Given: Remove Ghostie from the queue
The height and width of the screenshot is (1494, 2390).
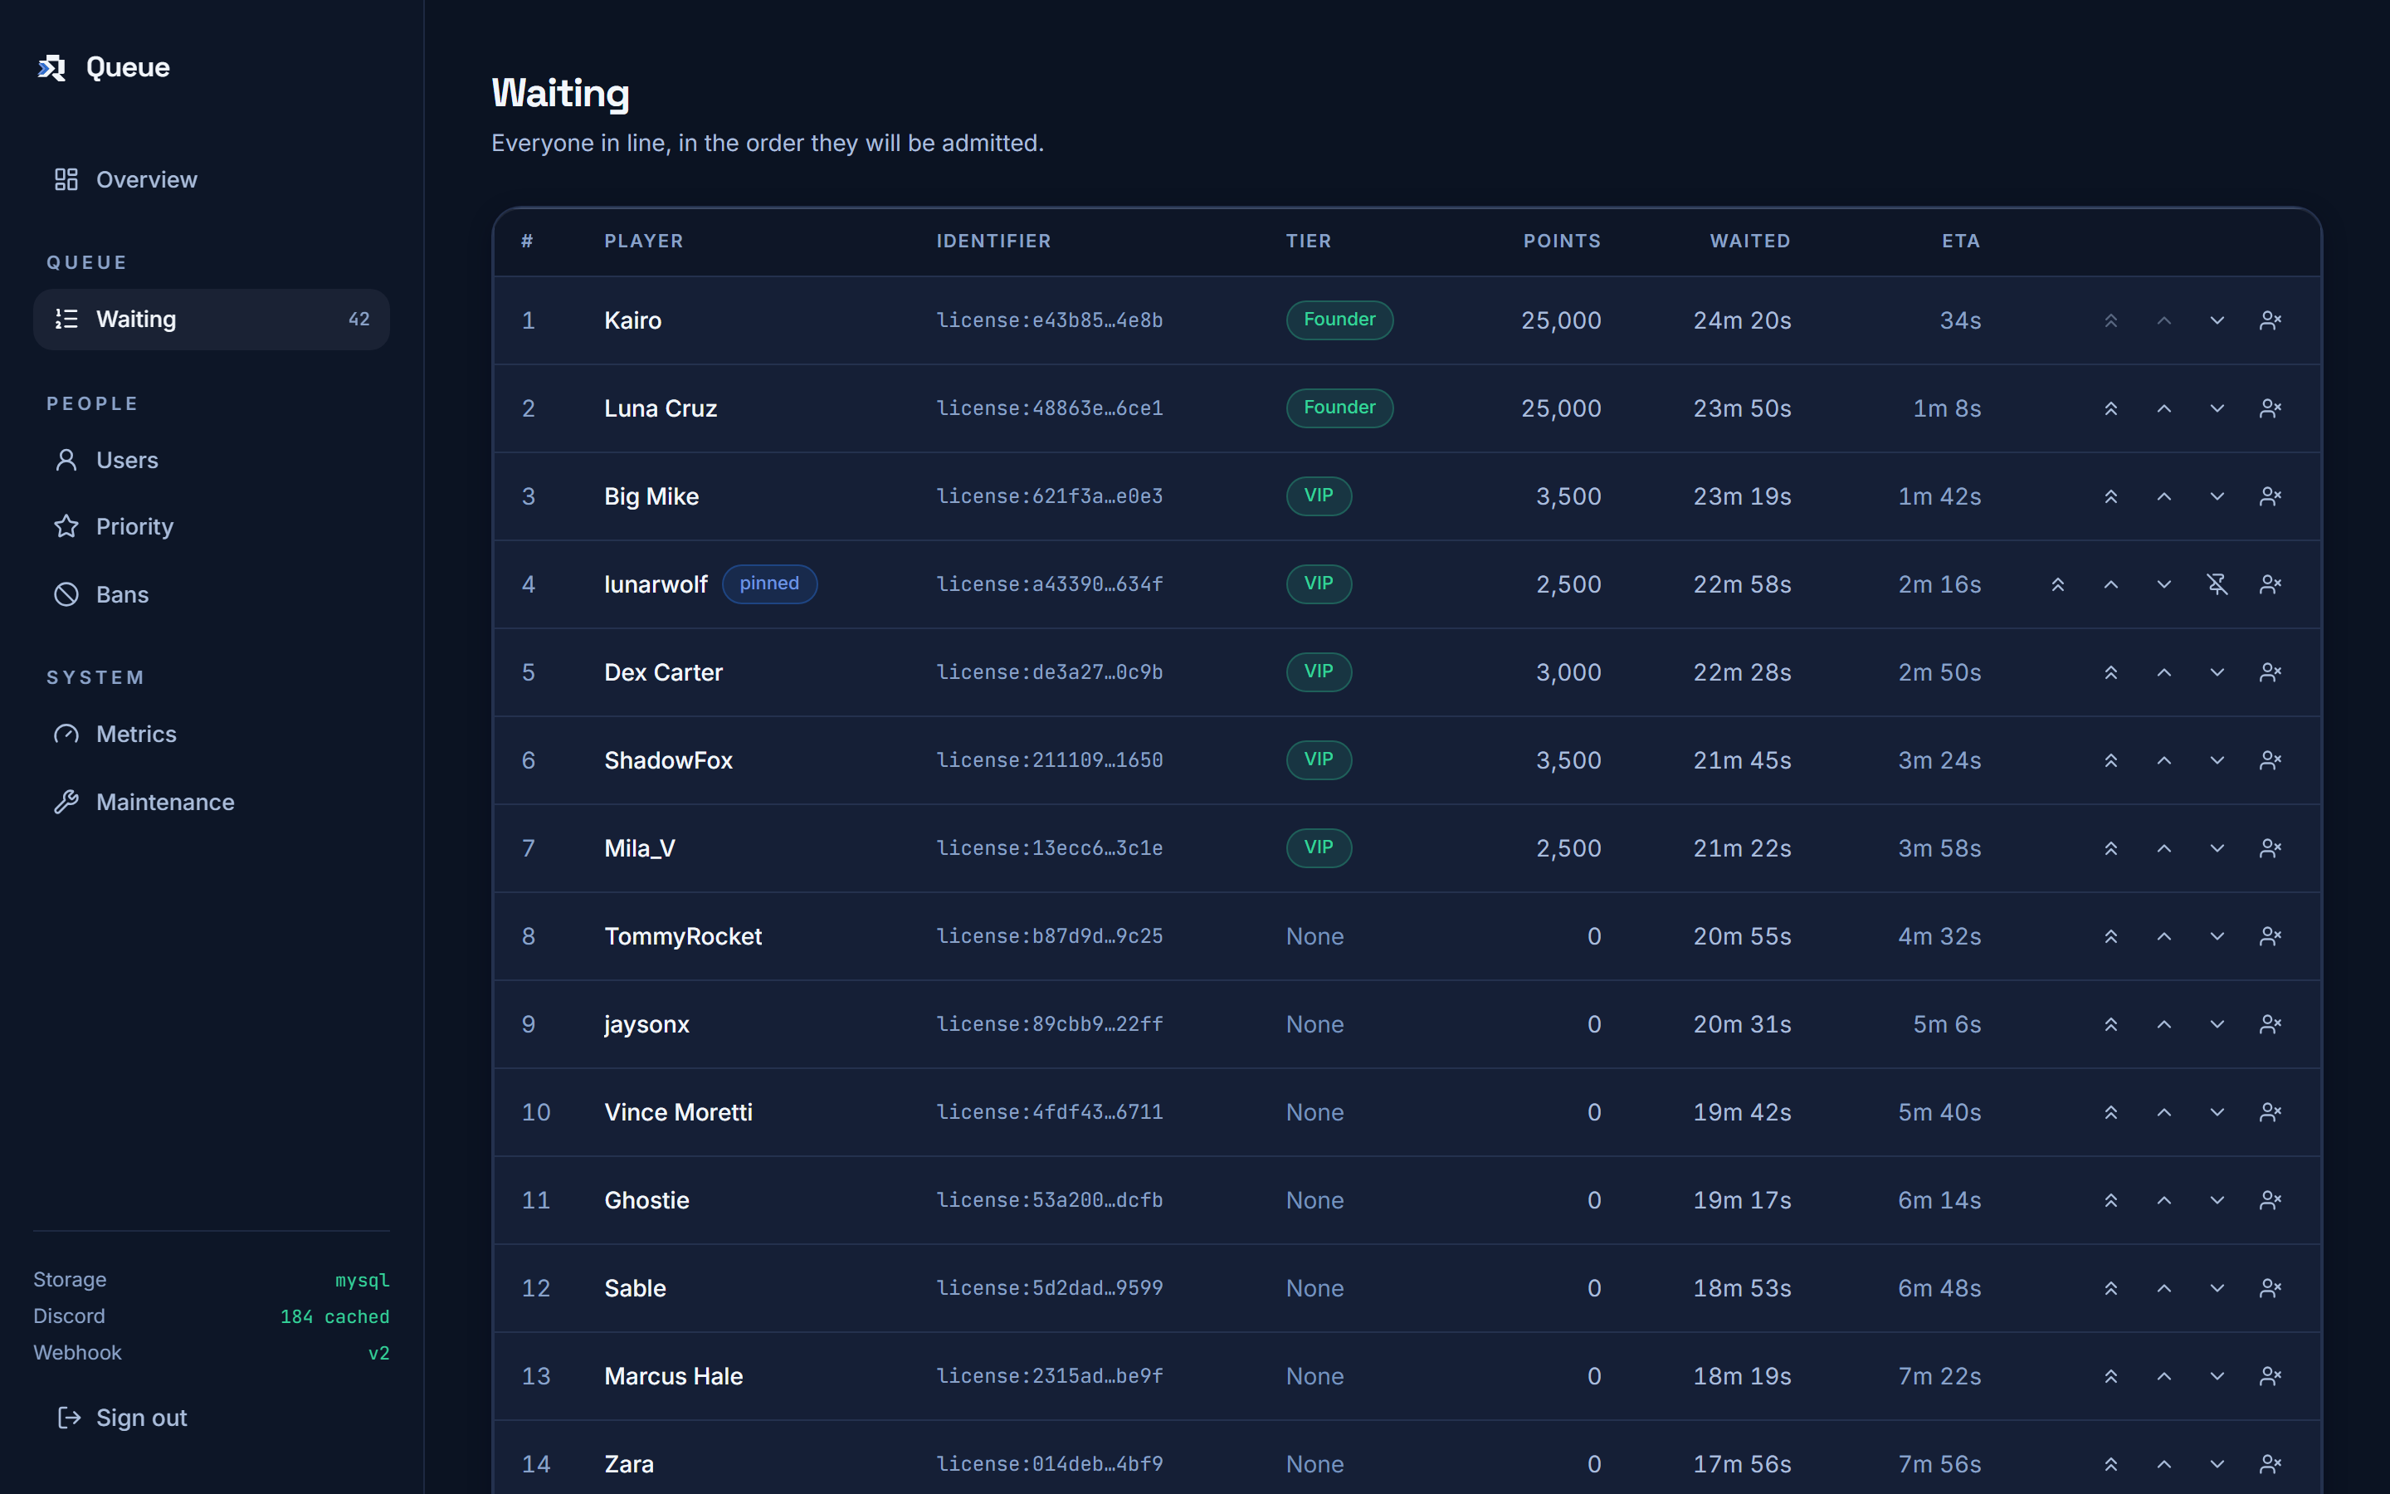Looking at the screenshot, I should [2270, 1199].
